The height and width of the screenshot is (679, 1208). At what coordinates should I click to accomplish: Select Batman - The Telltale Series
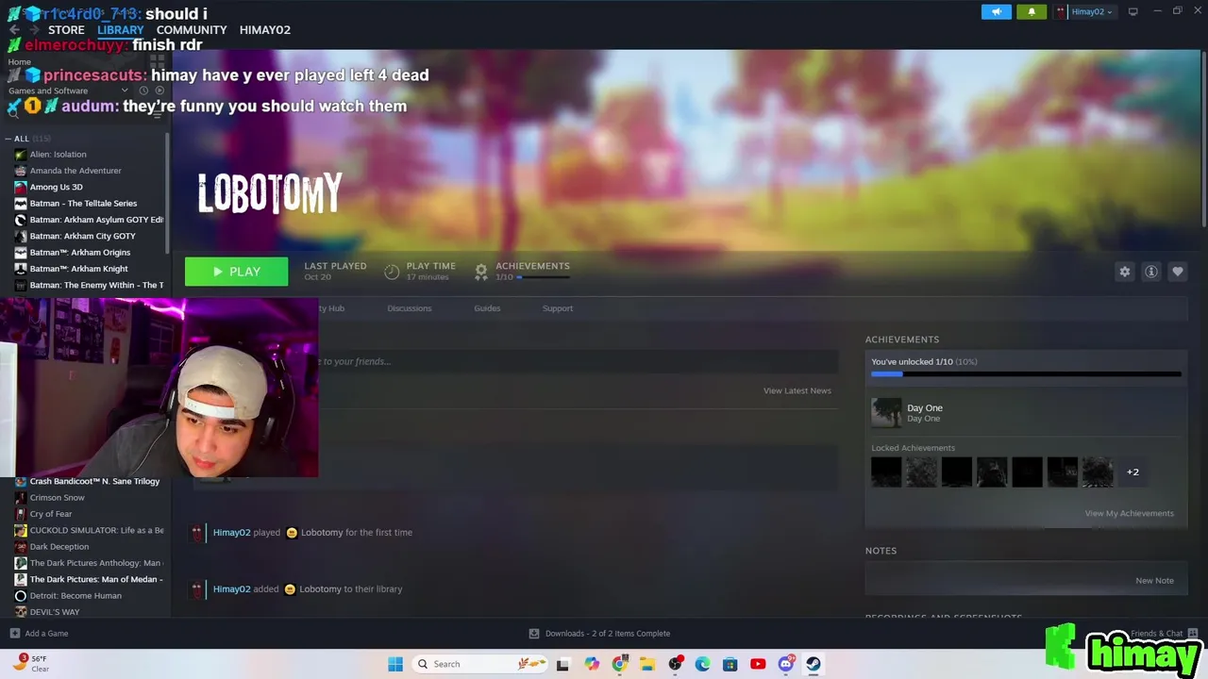coord(83,204)
